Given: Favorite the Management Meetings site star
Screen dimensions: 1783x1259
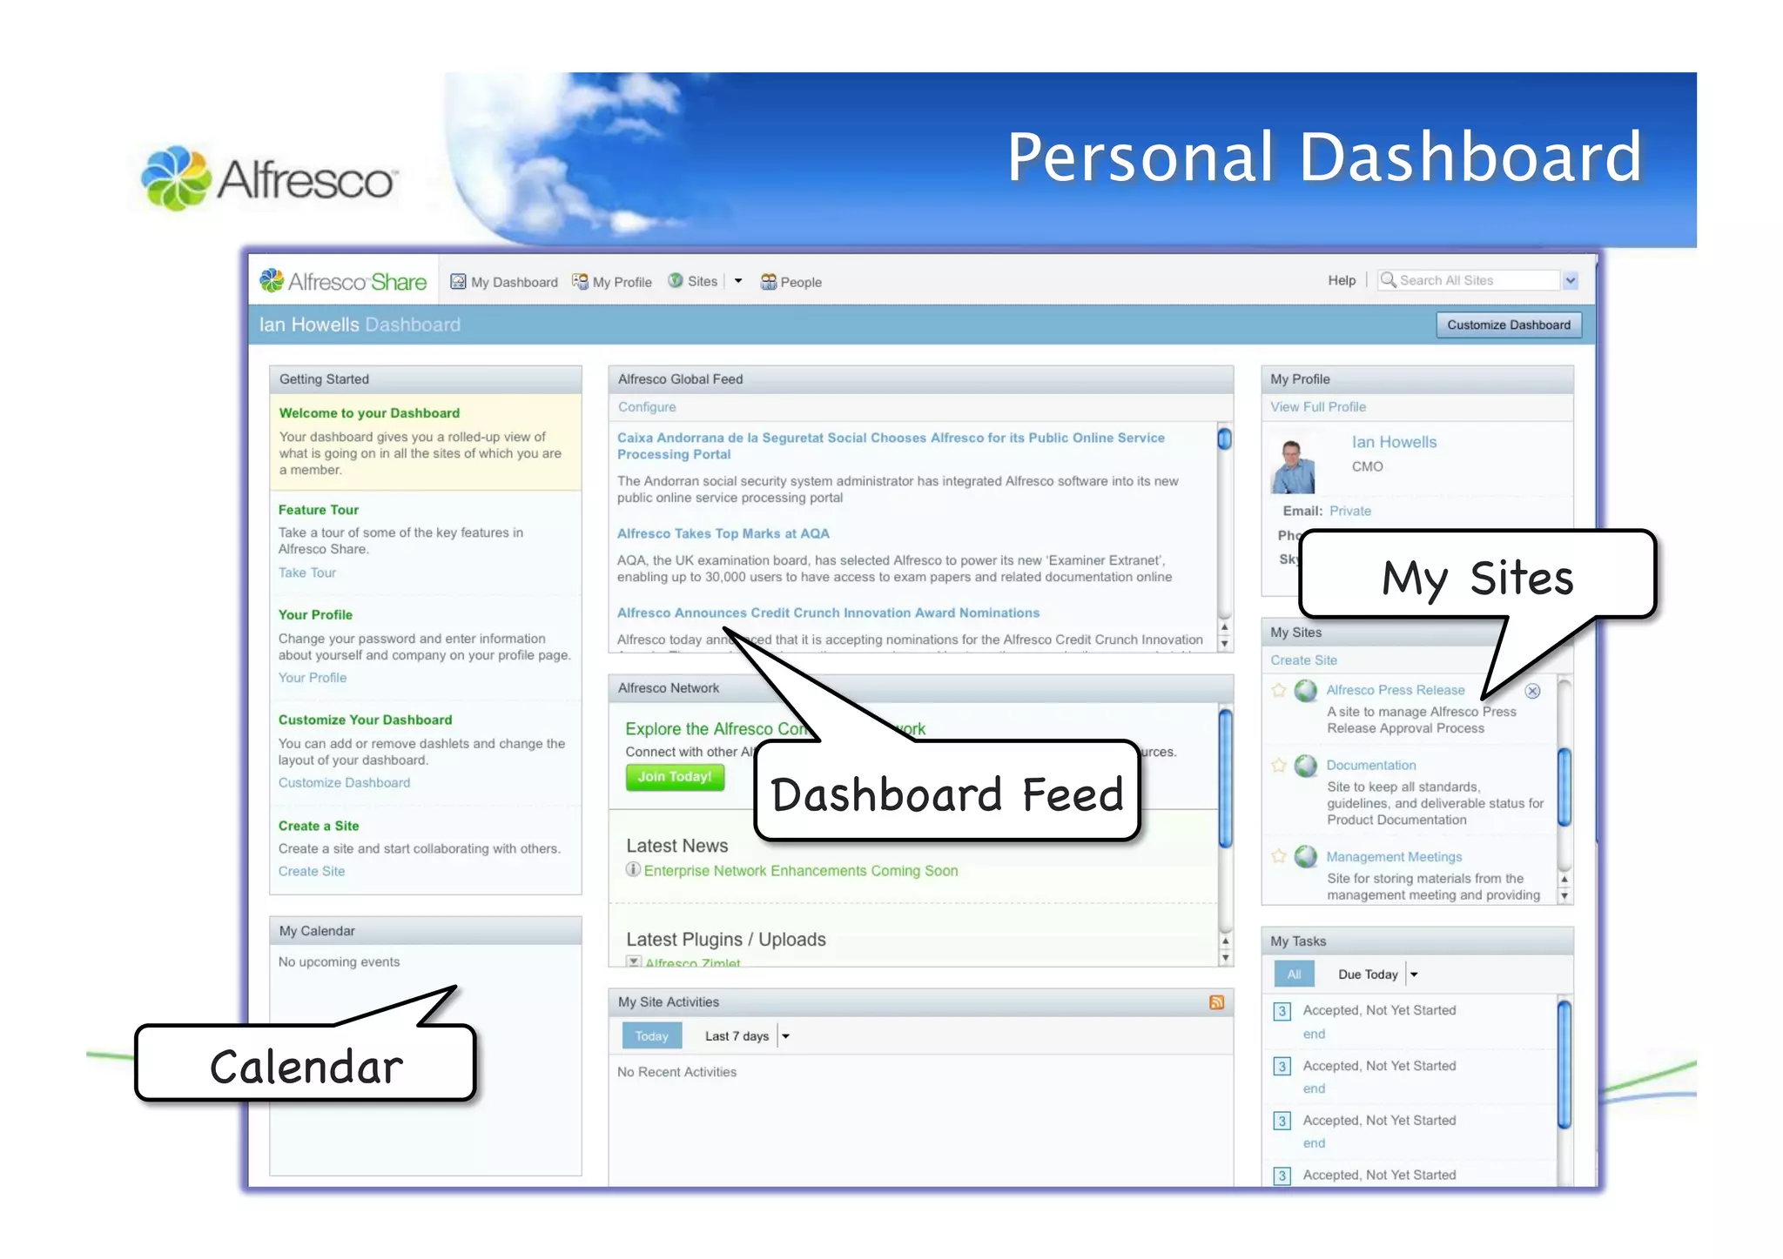Looking at the screenshot, I should tap(1278, 856).
